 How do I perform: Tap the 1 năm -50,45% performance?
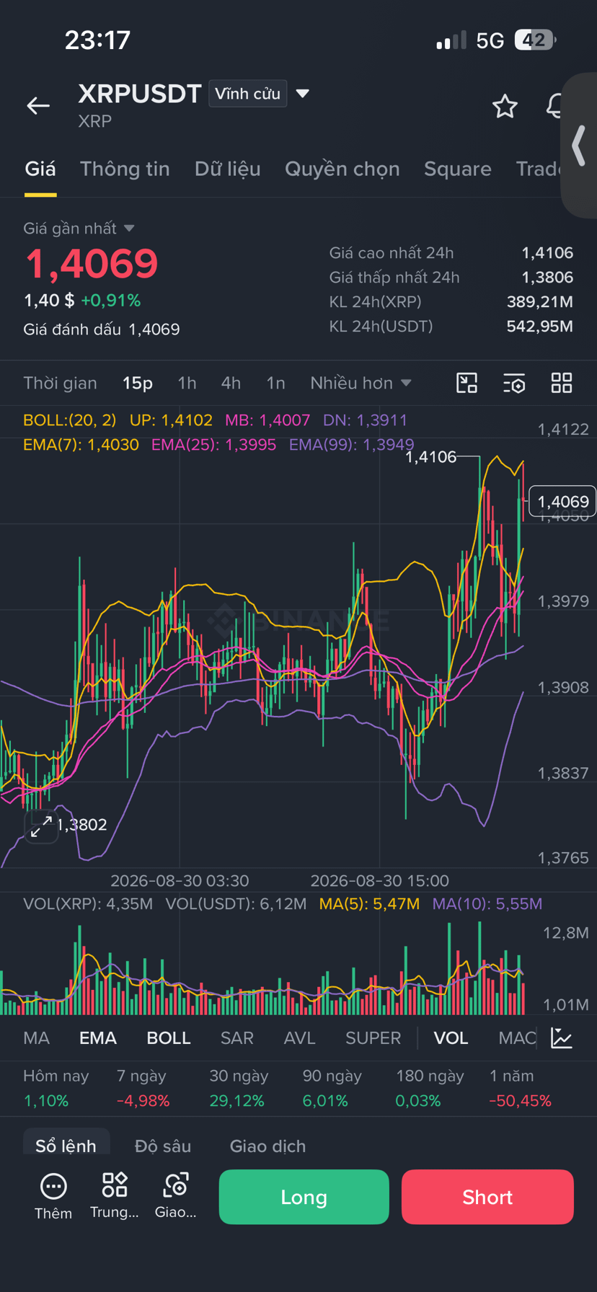[520, 1089]
